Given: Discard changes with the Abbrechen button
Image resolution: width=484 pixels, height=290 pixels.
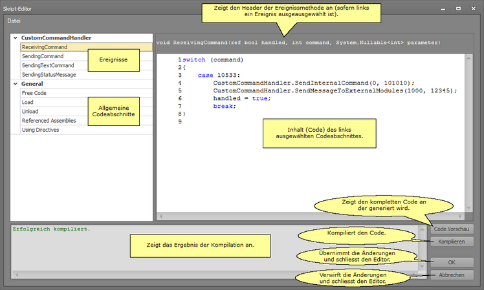Looking at the screenshot, I should tap(452, 275).
